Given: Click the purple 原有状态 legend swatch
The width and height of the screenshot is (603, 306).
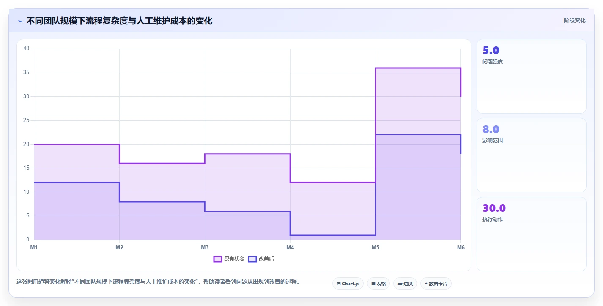Looking at the screenshot, I should tap(218, 259).
